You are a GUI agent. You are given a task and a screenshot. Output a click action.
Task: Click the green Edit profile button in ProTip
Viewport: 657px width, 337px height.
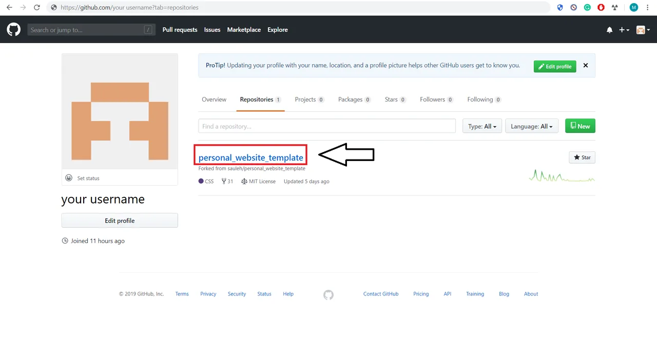pyautogui.click(x=555, y=66)
